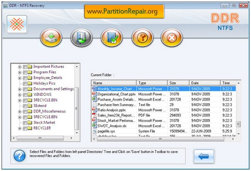Click the Employee_Details folder icon
Viewport: 251px width, 171px height.
coord(30,78)
